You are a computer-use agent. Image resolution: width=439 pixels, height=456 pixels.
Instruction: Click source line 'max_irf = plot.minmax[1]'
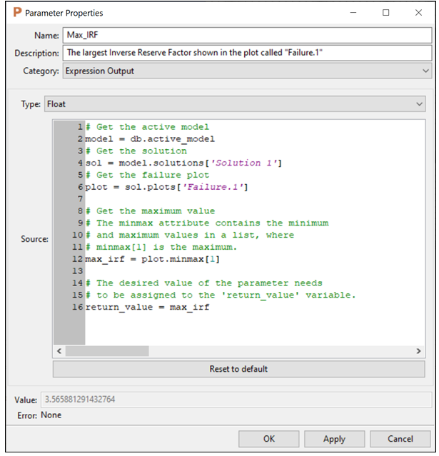[153, 259]
